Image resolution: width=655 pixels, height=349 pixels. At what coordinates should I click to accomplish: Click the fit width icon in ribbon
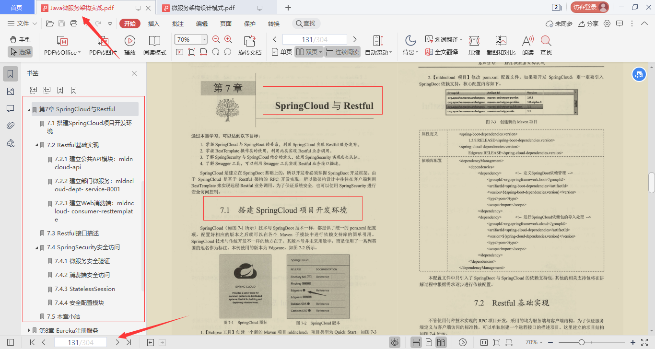pyautogui.click(x=204, y=52)
